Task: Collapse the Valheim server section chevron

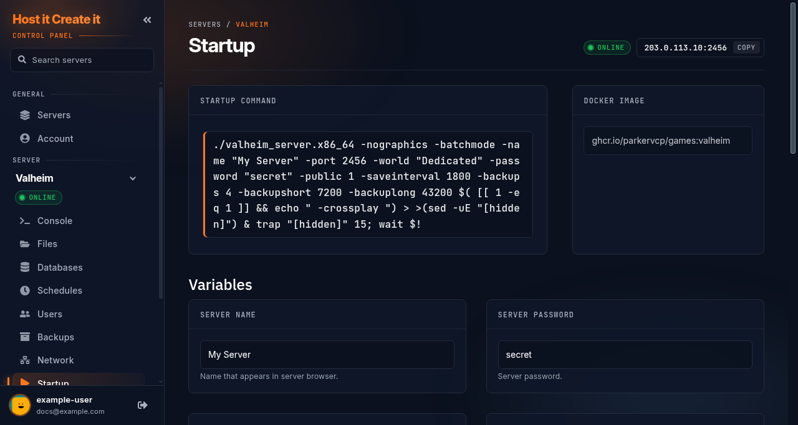Action: tap(133, 179)
